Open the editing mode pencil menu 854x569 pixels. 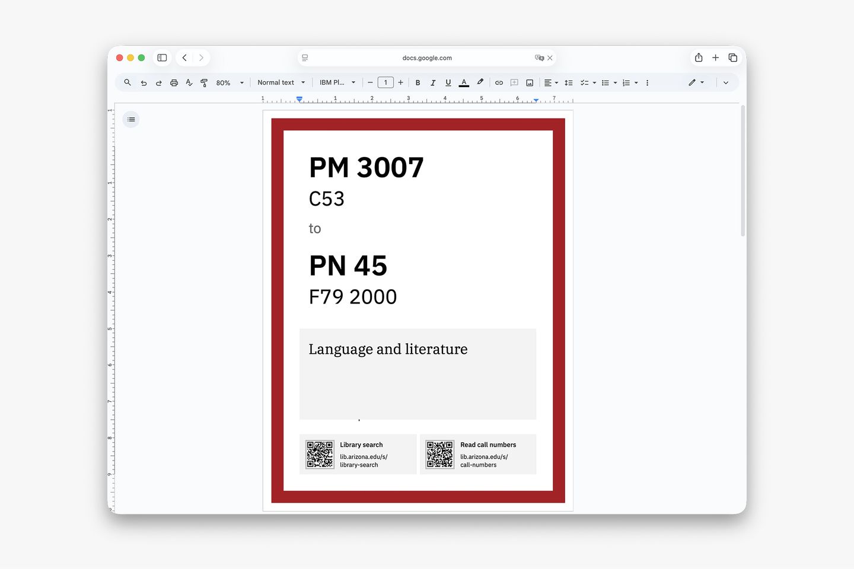click(696, 83)
